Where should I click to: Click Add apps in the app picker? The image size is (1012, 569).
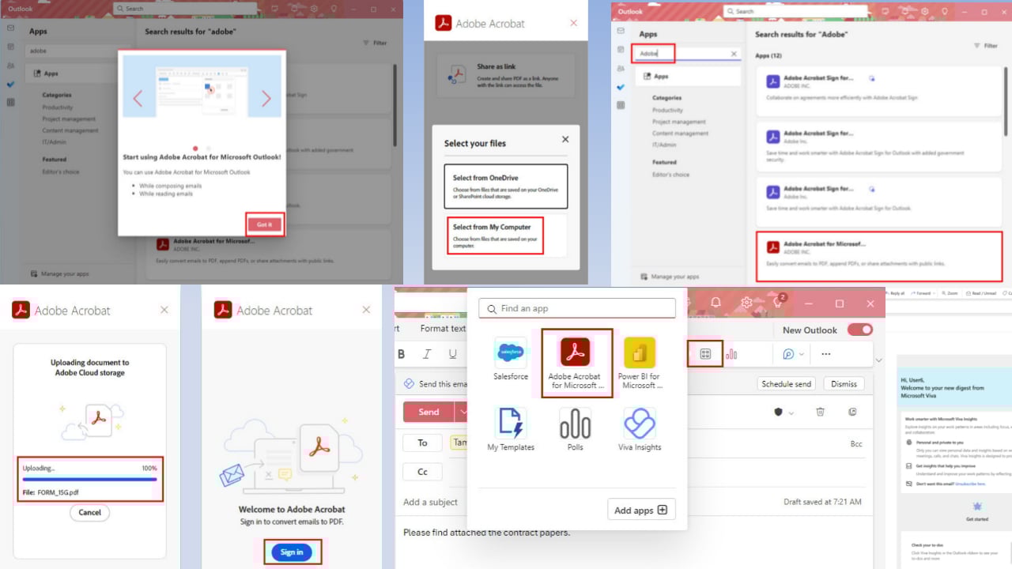[641, 510]
